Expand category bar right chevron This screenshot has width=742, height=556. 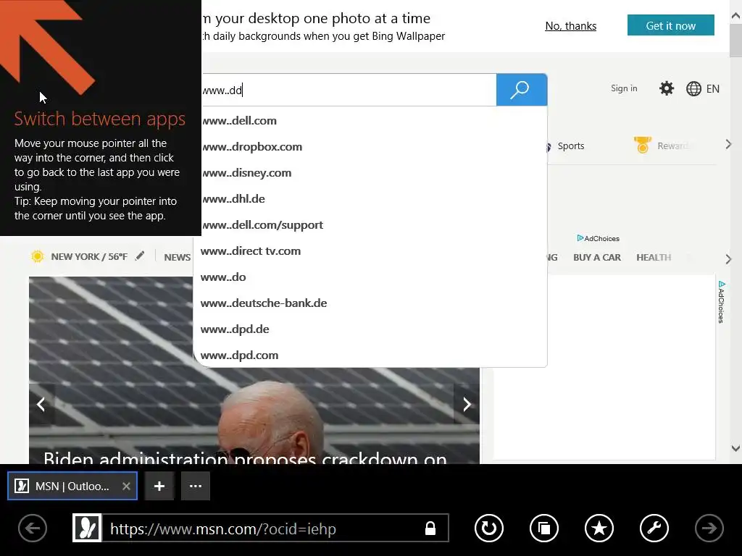728,258
